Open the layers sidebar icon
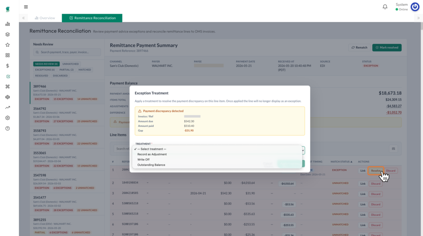423x236 pixels. tap(7, 35)
